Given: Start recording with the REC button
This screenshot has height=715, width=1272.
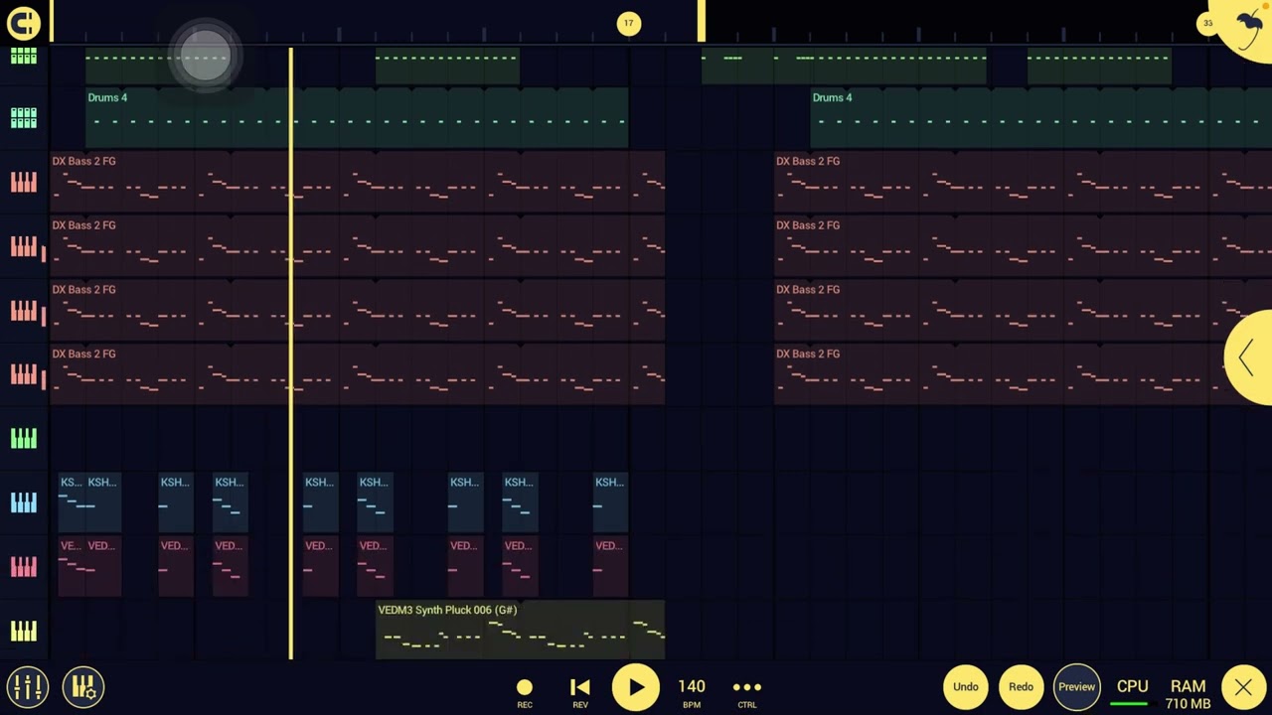Looking at the screenshot, I should pos(525,692).
